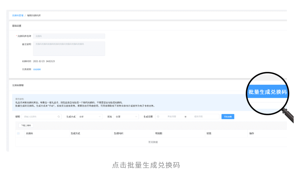Click the search magnifier icon in the code search box
Viewport: 307px width, 177px height.
click(x=59, y=116)
